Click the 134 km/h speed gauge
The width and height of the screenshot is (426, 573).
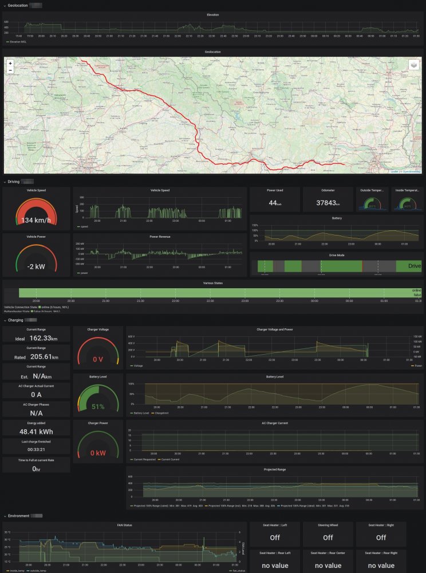(36, 212)
